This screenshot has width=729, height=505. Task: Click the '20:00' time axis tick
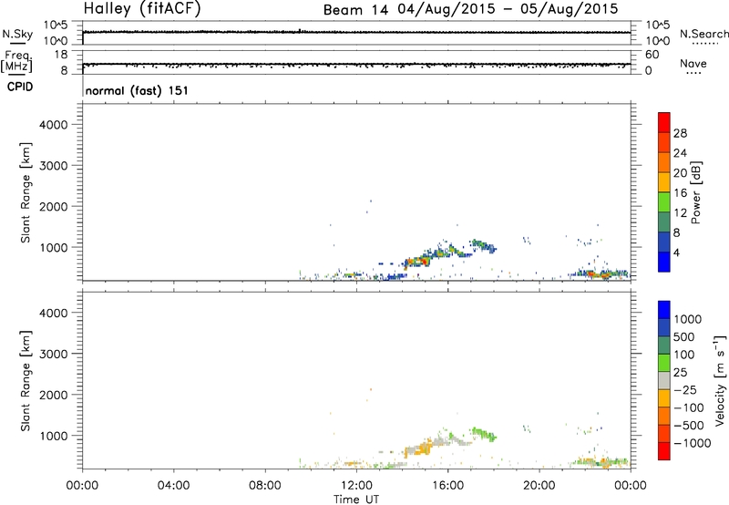(539, 486)
